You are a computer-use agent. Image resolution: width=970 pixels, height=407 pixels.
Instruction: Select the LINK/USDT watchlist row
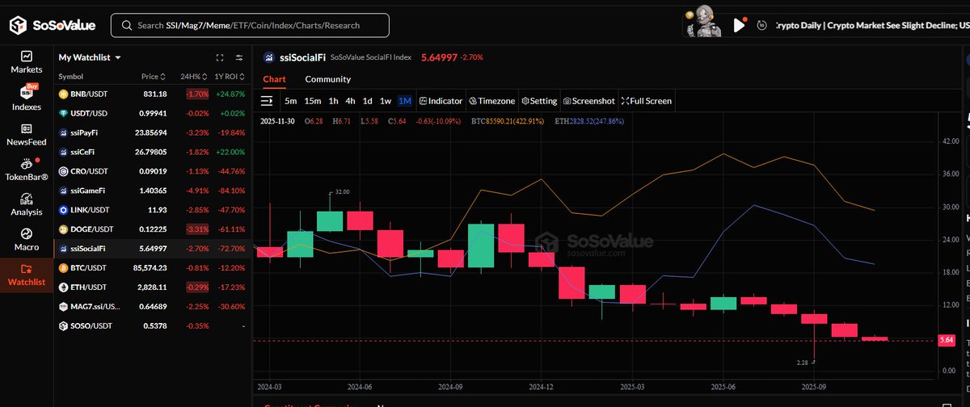coord(151,210)
